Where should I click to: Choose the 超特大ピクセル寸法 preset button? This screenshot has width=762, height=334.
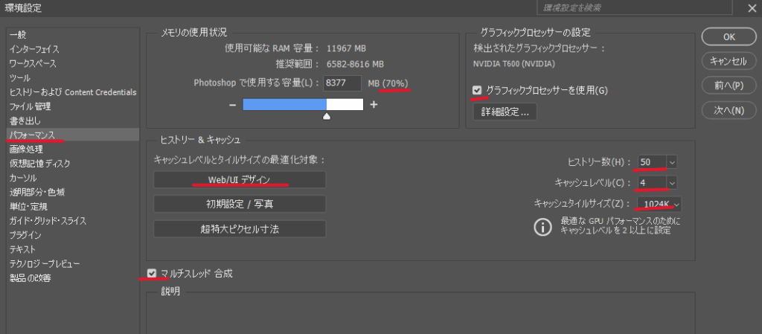(x=240, y=228)
